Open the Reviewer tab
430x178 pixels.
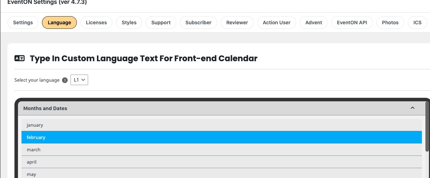coord(237,23)
